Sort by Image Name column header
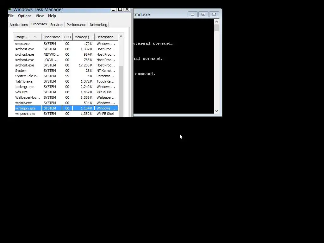 point(28,37)
